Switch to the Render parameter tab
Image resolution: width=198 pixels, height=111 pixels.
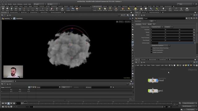(144, 24)
